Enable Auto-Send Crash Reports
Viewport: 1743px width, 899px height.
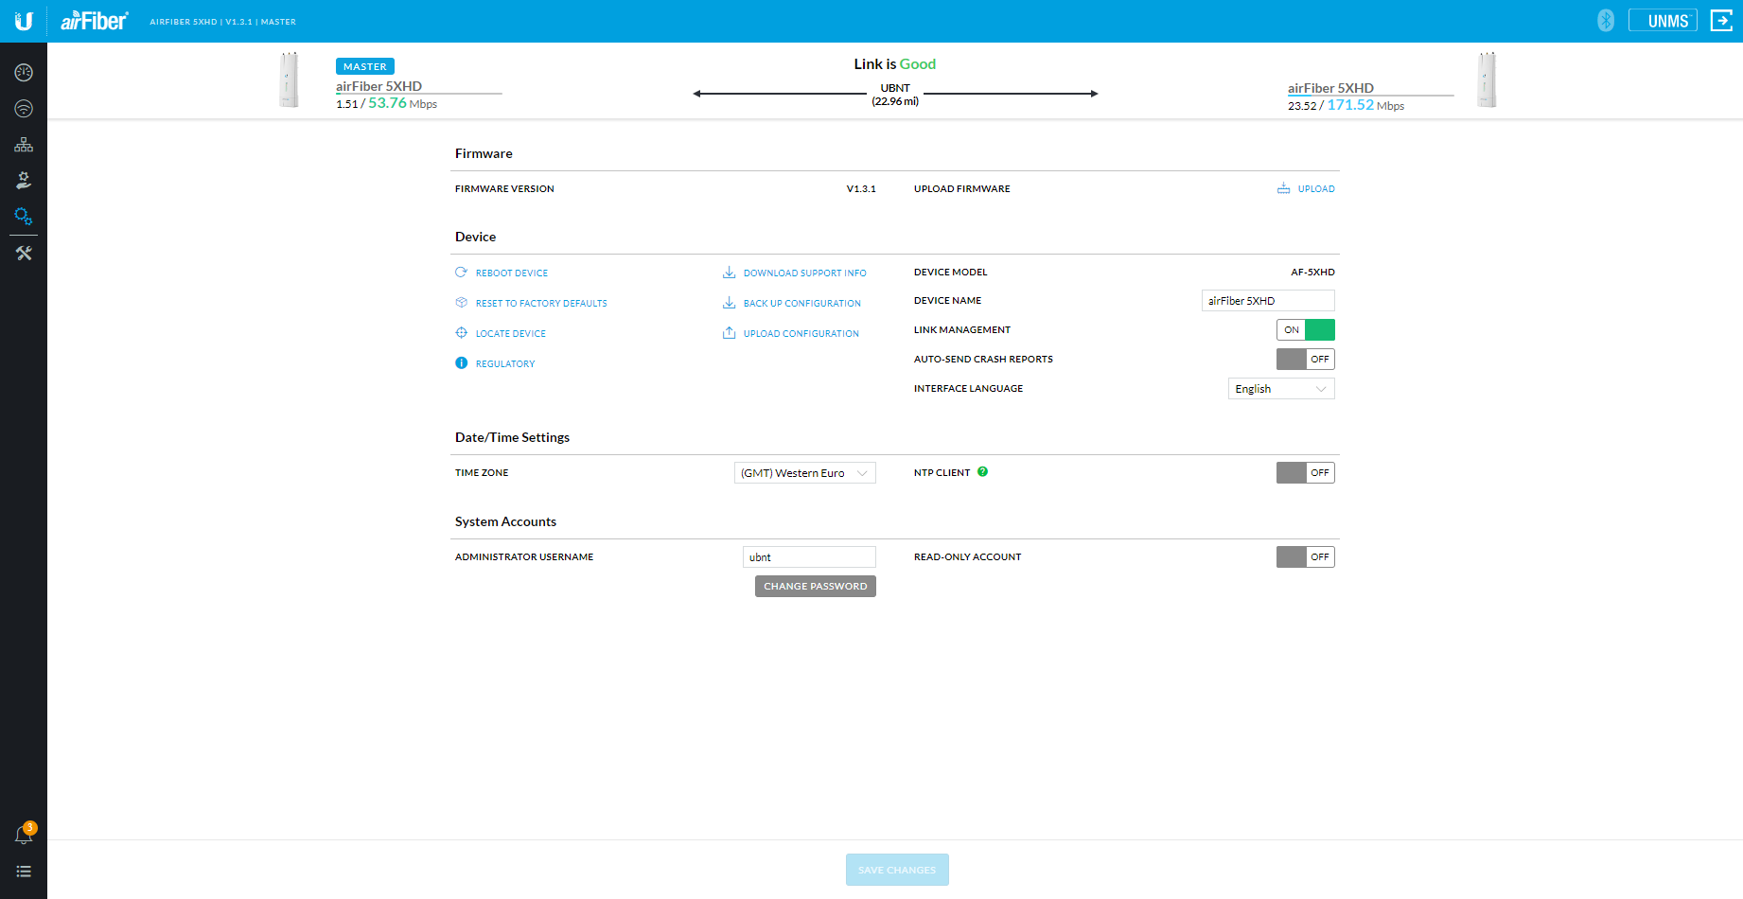click(x=1306, y=359)
